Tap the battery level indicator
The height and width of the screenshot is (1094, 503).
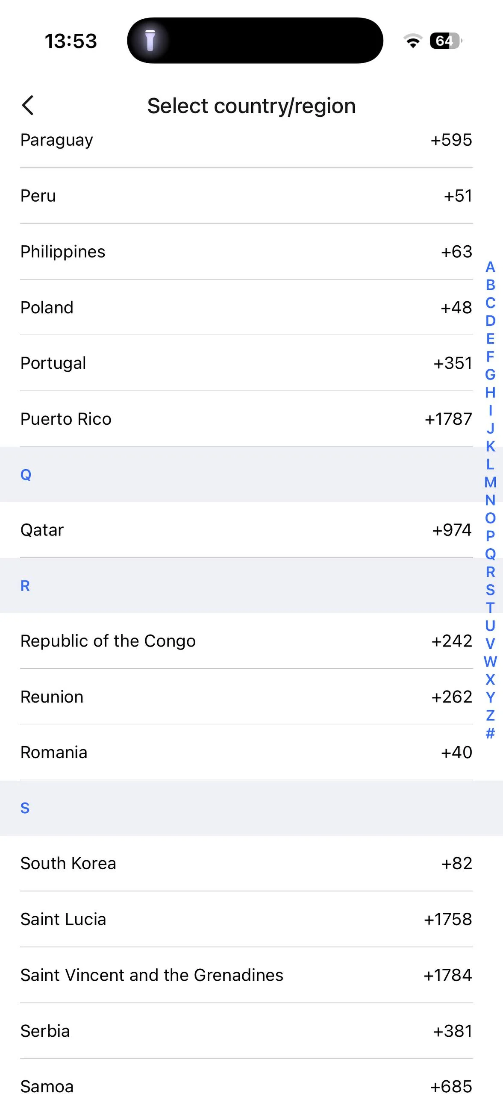click(445, 41)
